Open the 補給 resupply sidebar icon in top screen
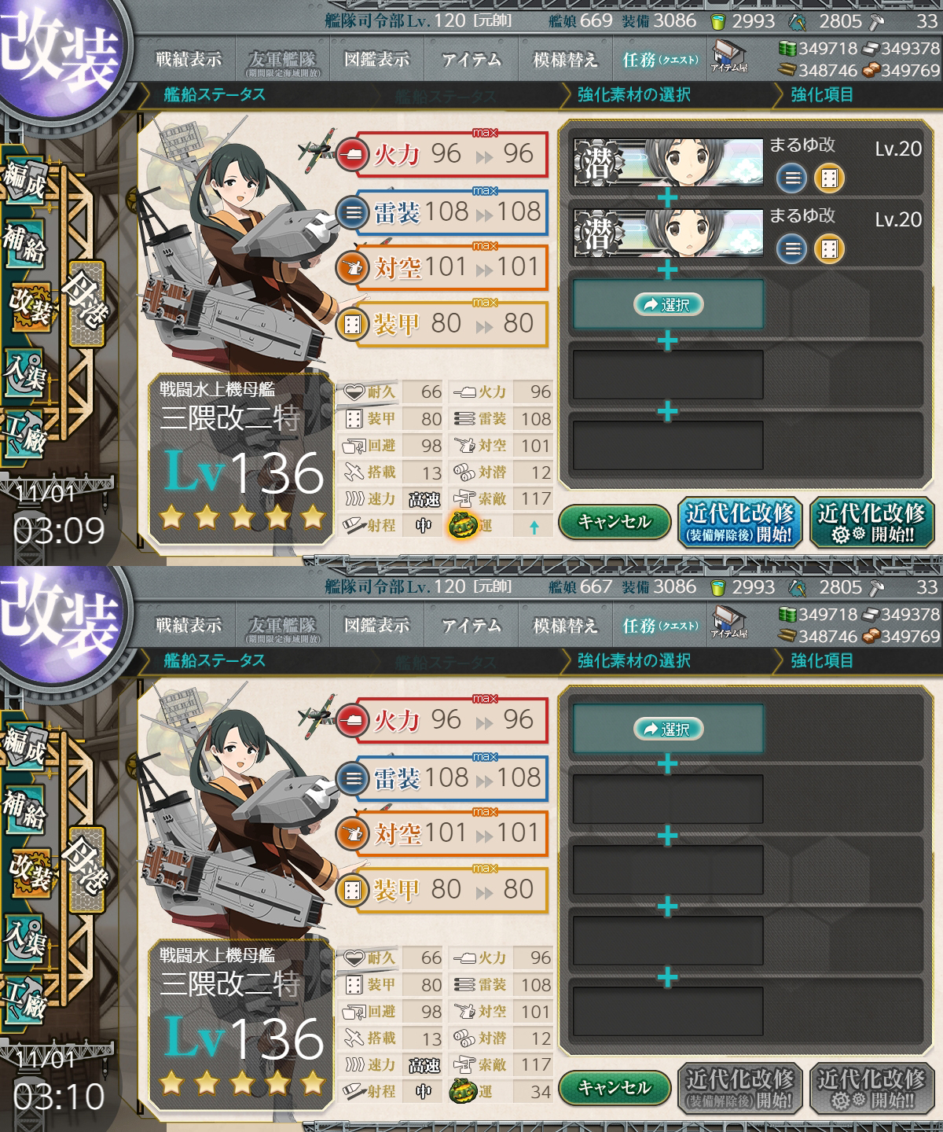The width and height of the screenshot is (943, 1132). tap(24, 244)
